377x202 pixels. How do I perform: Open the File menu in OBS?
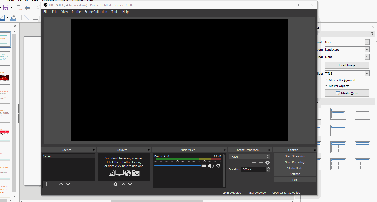(46, 12)
